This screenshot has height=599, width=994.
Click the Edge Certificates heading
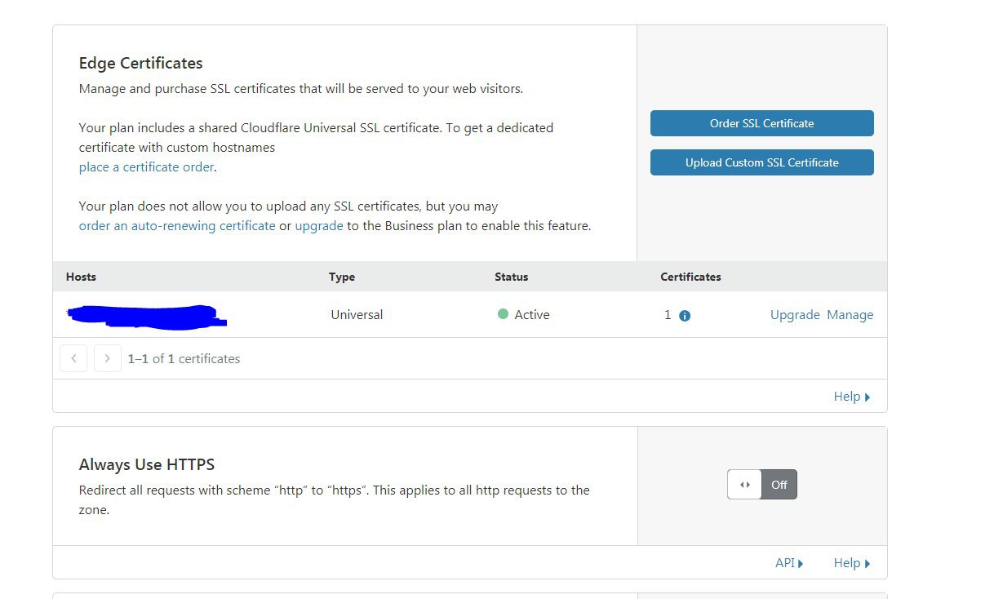point(141,64)
